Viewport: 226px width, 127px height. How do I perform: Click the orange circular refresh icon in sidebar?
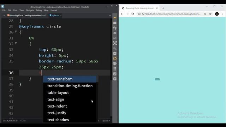click(115, 59)
